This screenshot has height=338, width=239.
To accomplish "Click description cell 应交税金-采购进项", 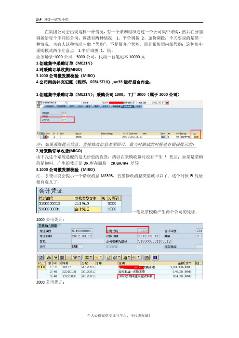I will [x=136, y=272].
